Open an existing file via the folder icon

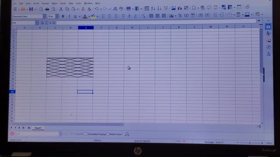[23, 9]
